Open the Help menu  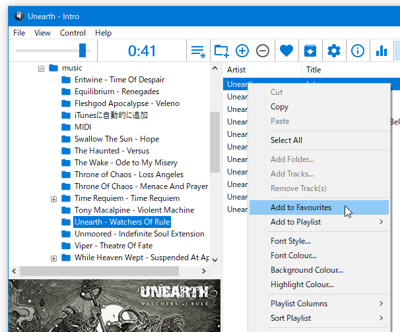(x=103, y=33)
